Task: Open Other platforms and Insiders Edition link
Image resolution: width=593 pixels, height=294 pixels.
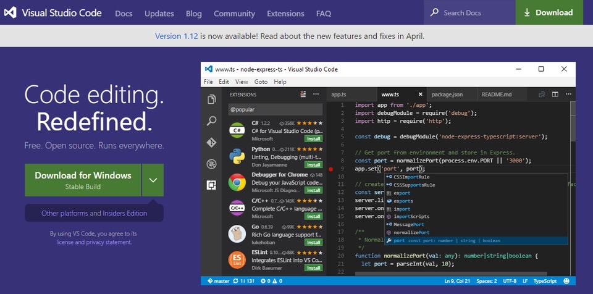Action: [94, 213]
